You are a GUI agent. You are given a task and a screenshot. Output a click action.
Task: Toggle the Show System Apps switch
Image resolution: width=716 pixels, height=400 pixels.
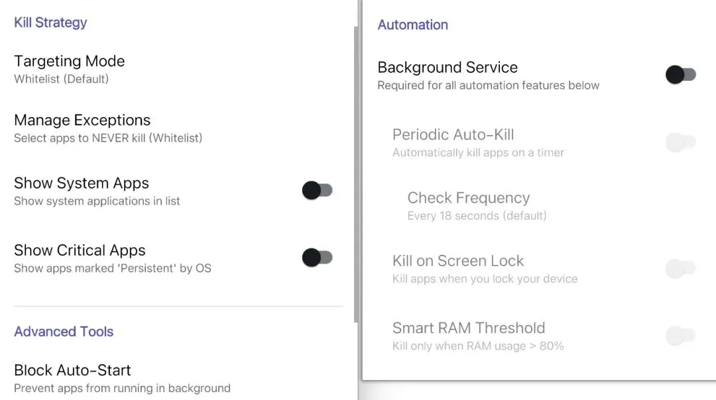coord(317,190)
